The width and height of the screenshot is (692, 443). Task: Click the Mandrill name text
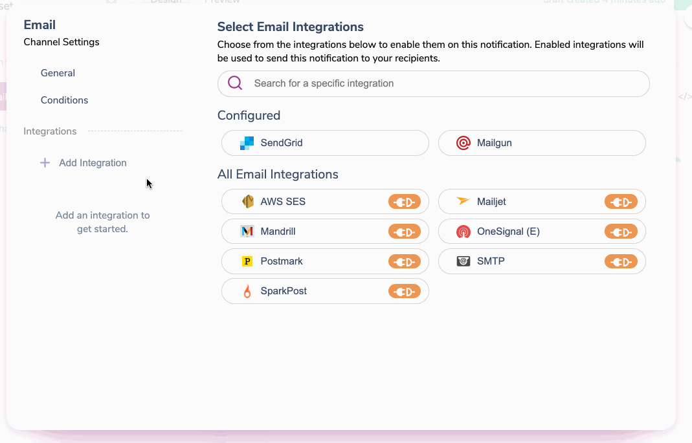278,232
